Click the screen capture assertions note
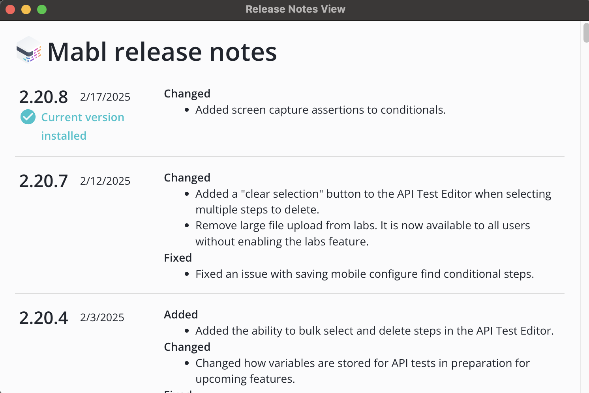This screenshot has width=589, height=393. pyautogui.click(x=320, y=110)
